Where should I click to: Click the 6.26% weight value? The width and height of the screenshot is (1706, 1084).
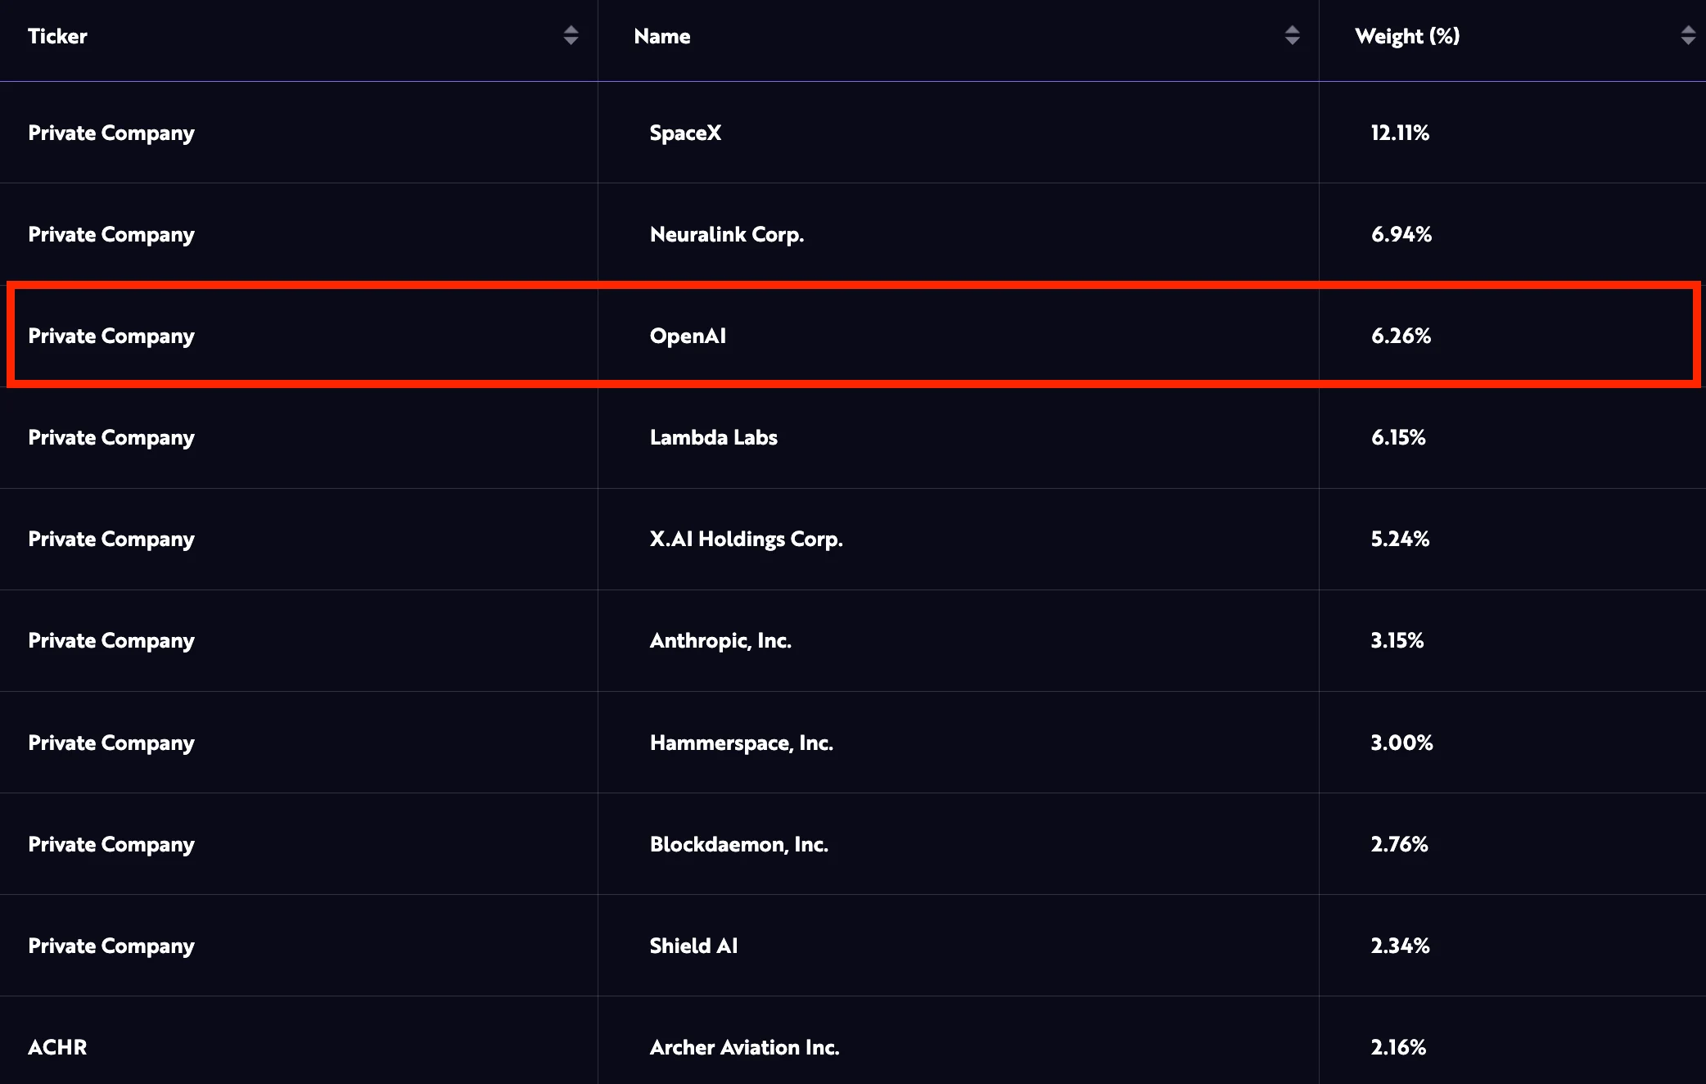click(1401, 336)
